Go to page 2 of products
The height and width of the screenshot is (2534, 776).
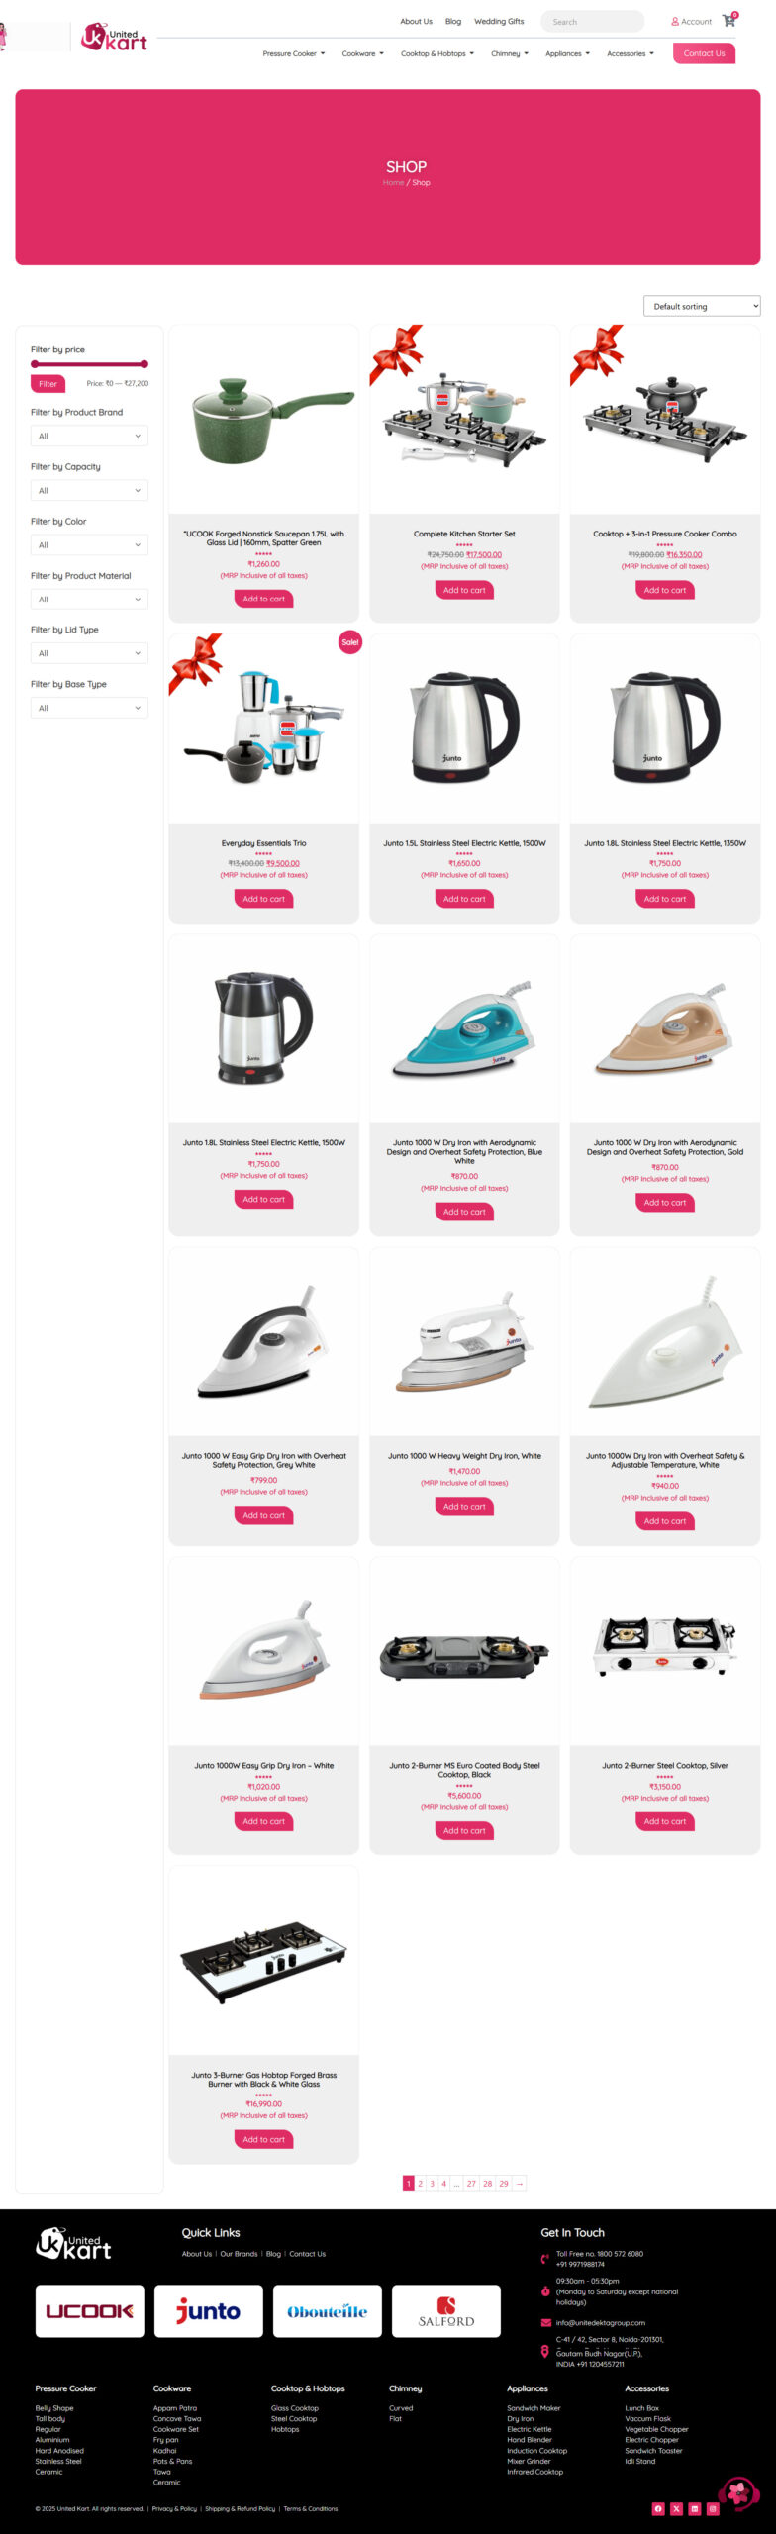click(x=420, y=2183)
